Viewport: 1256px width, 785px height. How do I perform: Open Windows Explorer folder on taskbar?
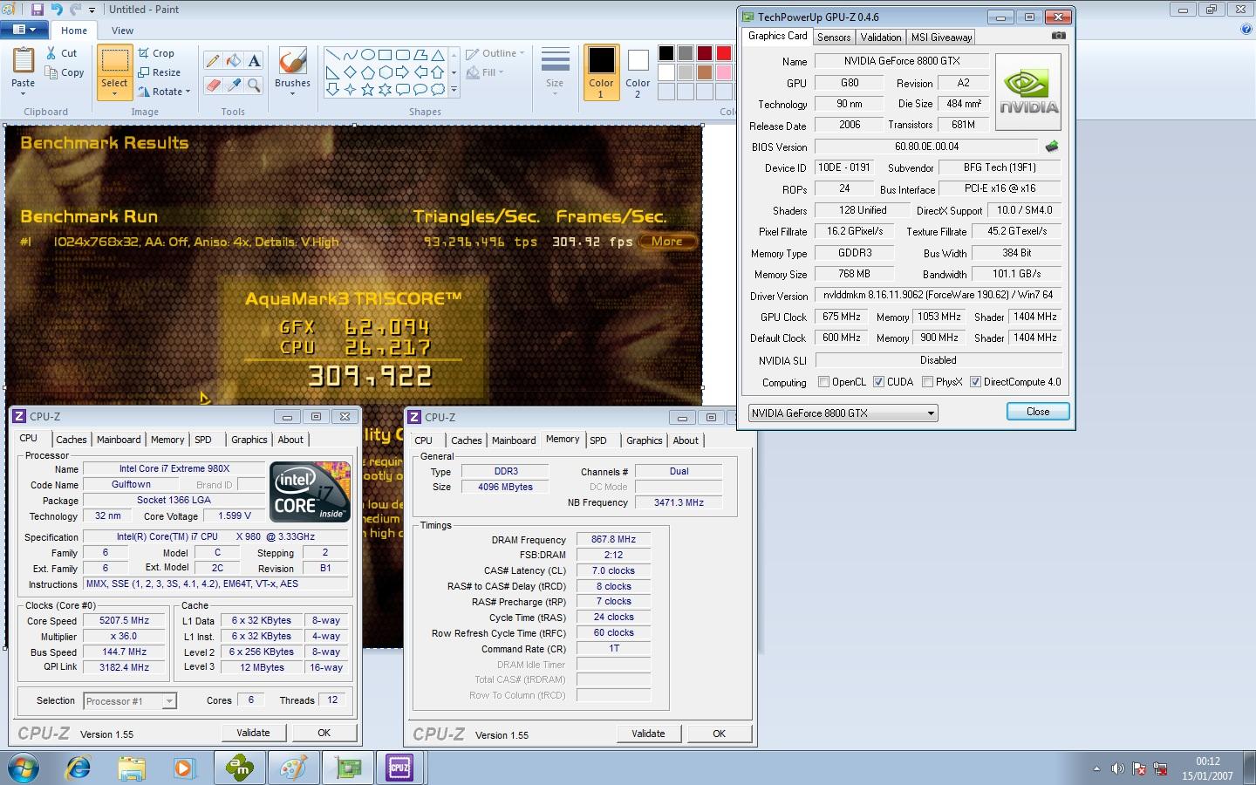click(132, 768)
